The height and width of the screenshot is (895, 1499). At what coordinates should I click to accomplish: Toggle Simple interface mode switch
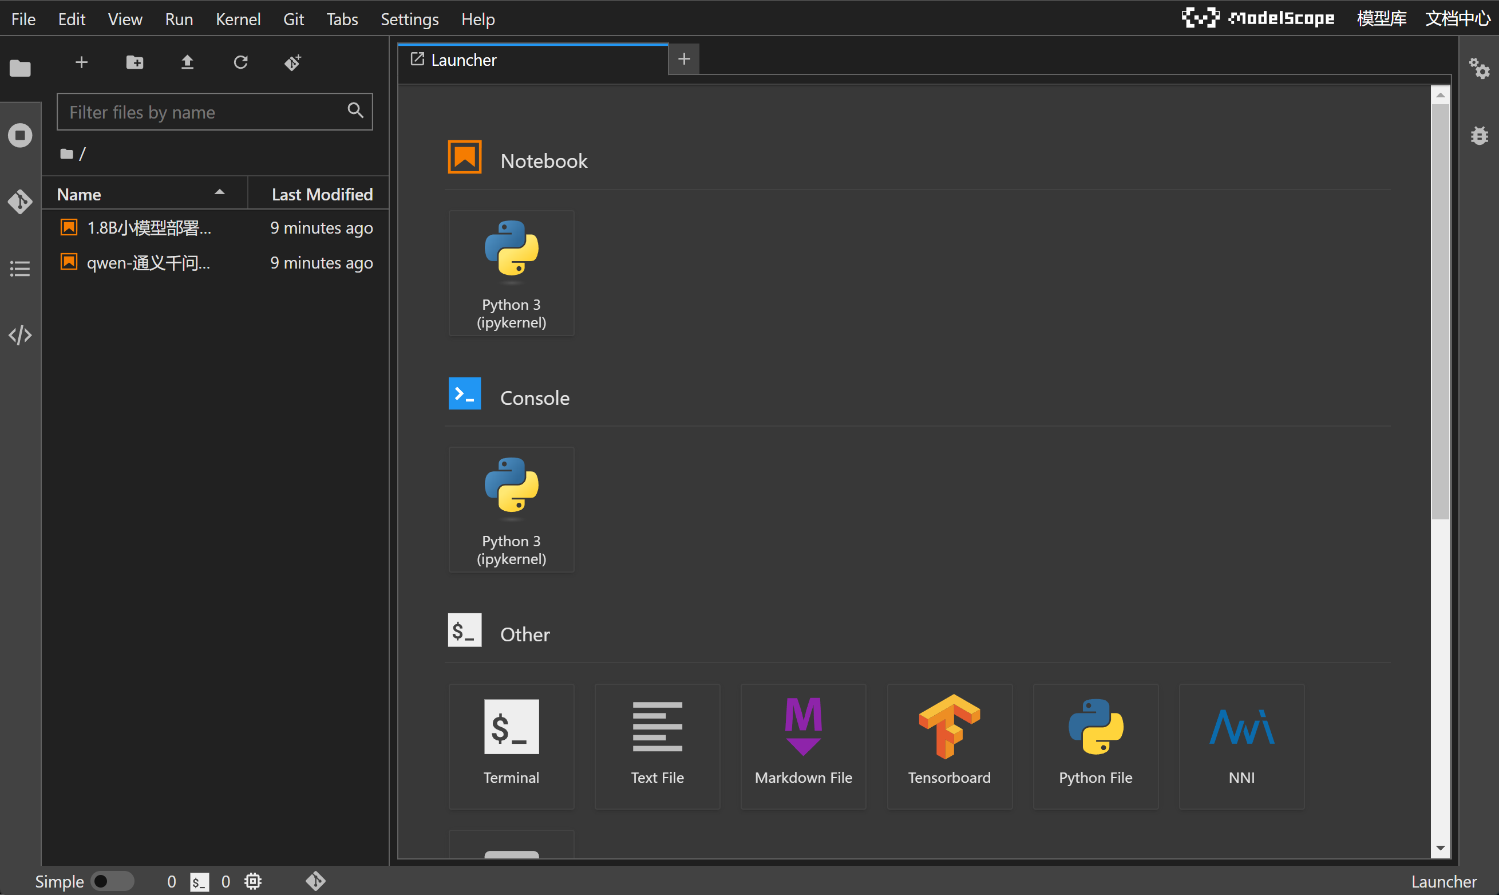(112, 881)
